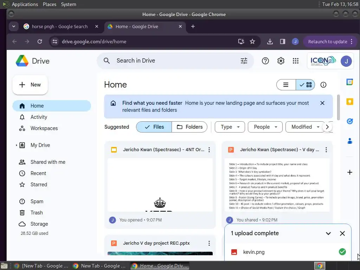The width and height of the screenshot is (360, 270).
Task: Open the System menu
Action: pyautogui.click(x=69, y=4)
